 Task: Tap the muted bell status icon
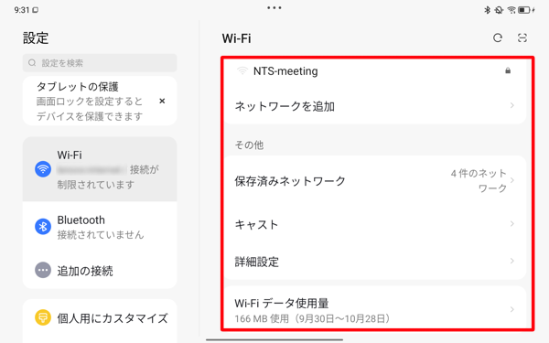click(x=499, y=10)
